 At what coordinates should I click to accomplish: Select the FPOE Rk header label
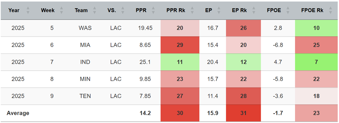(x=312, y=10)
